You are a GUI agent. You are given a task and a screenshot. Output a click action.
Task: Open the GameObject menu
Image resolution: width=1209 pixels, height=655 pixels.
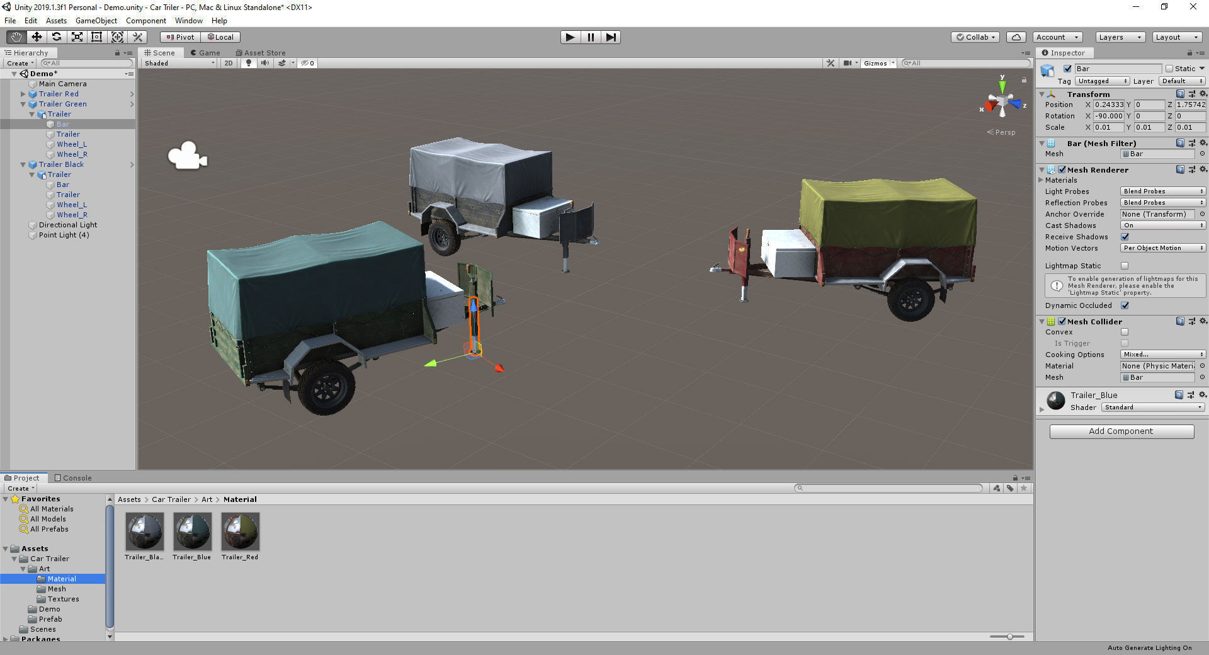tap(96, 21)
